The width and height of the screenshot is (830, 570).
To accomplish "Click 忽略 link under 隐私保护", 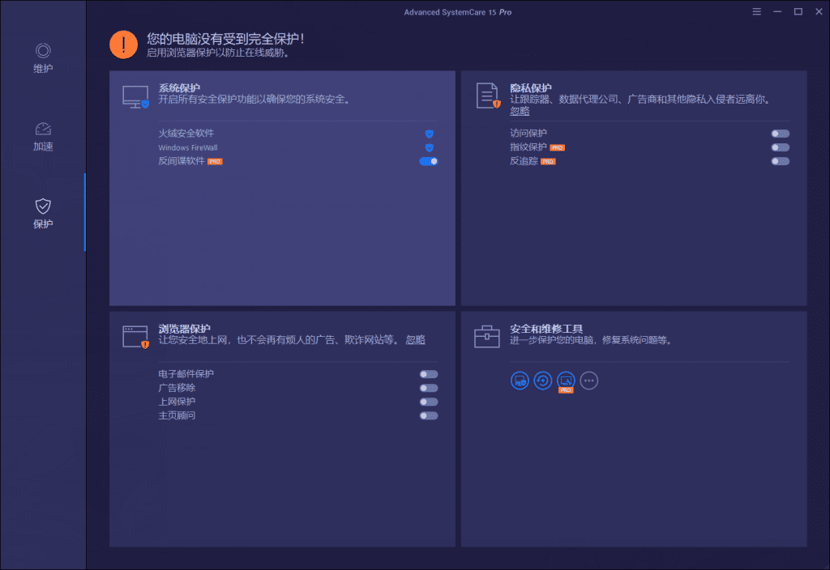I will click(x=520, y=111).
